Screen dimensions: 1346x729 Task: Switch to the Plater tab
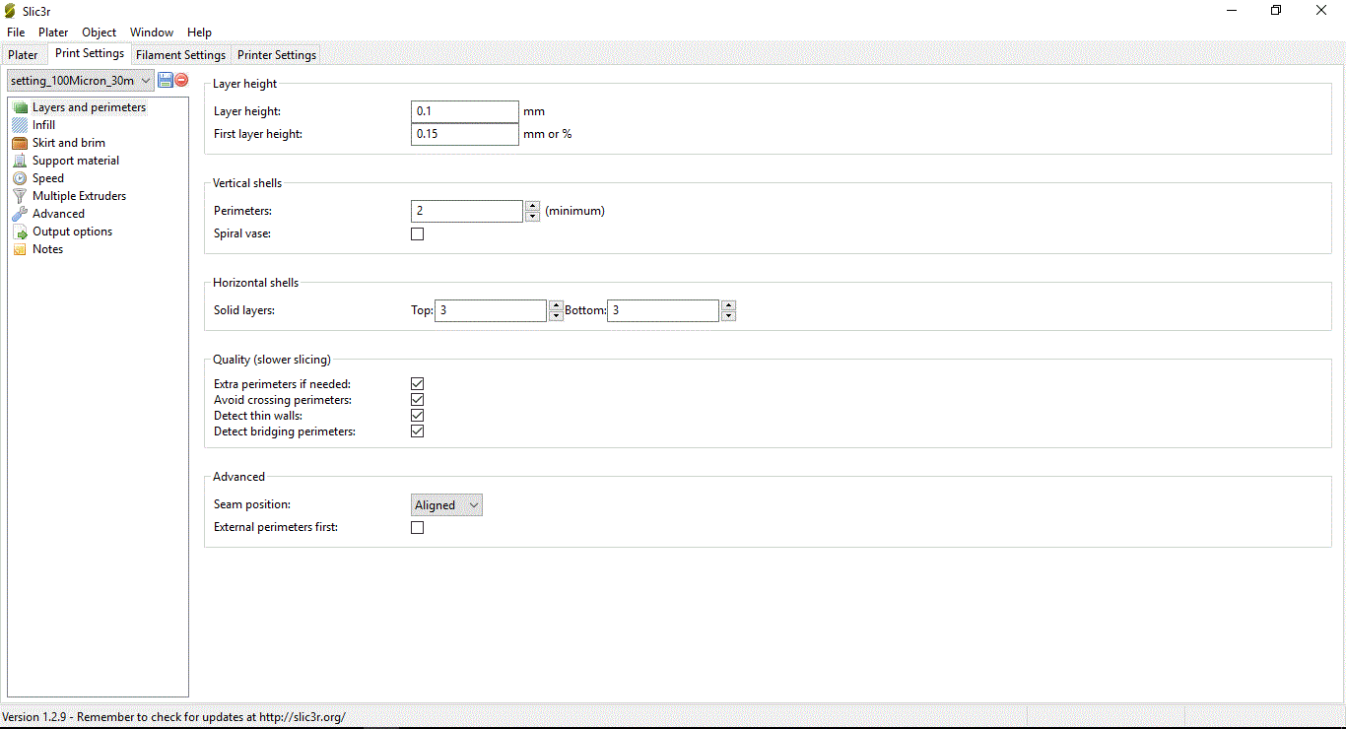coord(23,55)
